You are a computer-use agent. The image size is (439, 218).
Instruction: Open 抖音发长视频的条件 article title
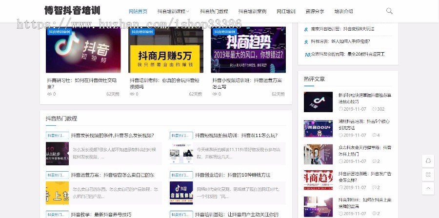click(112, 136)
